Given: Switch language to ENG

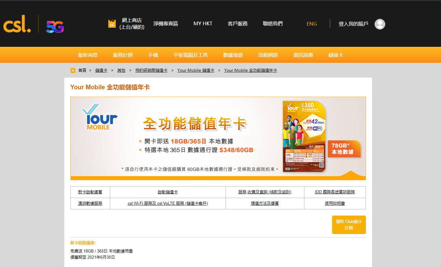Looking at the screenshot, I should tap(312, 24).
